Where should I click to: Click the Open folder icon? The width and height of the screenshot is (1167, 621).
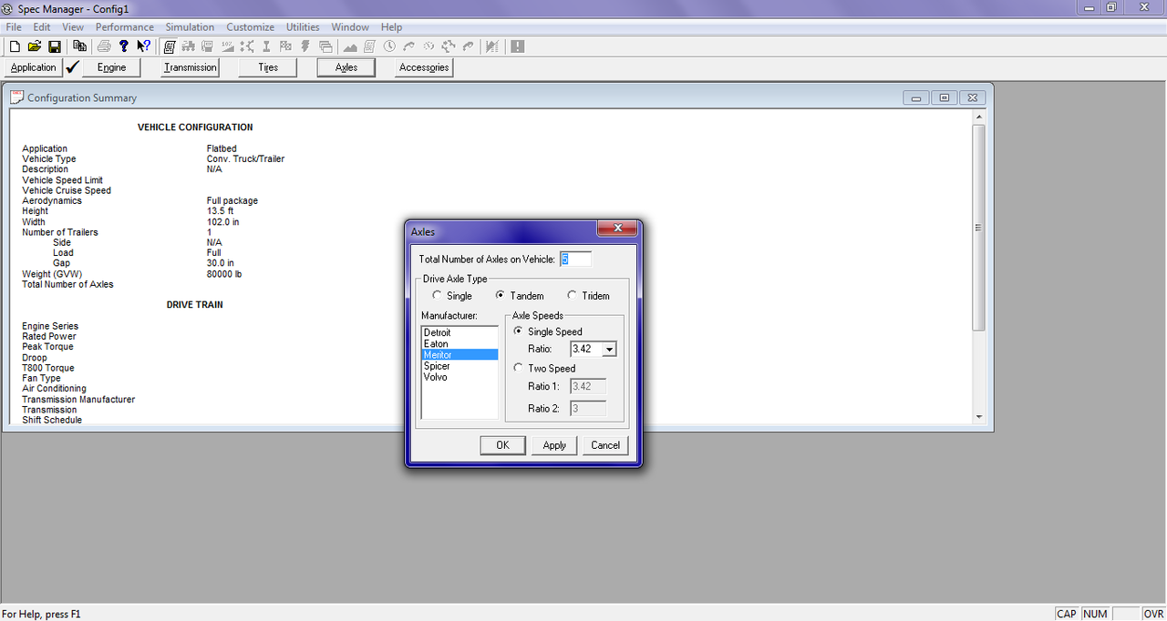[x=35, y=46]
